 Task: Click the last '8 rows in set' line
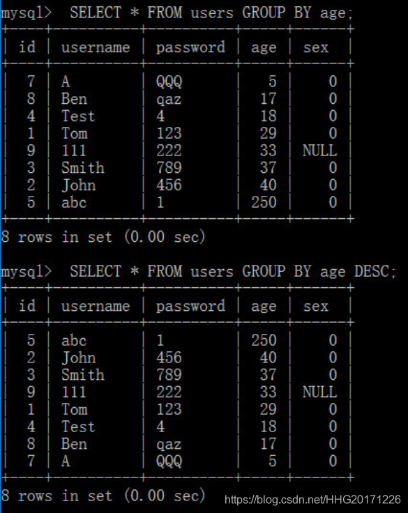pyautogui.click(x=103, y=496)
